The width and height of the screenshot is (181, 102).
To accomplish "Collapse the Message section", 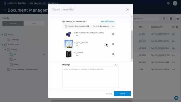I will pyautogui.click(x=116, y=65).
